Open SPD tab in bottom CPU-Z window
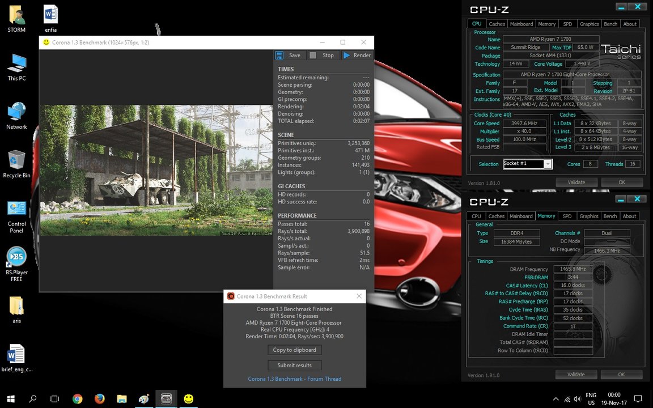The width and height of the screenshot is (653, 408). point(567,216)
